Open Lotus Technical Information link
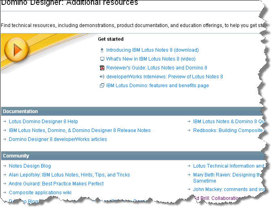 click(229, 166)
